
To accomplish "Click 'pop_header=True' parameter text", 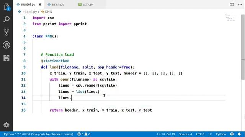I will click(114, 67).
